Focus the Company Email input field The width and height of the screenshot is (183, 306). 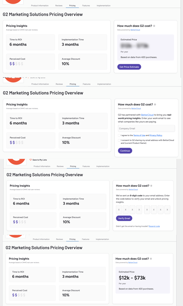[146, 129]
